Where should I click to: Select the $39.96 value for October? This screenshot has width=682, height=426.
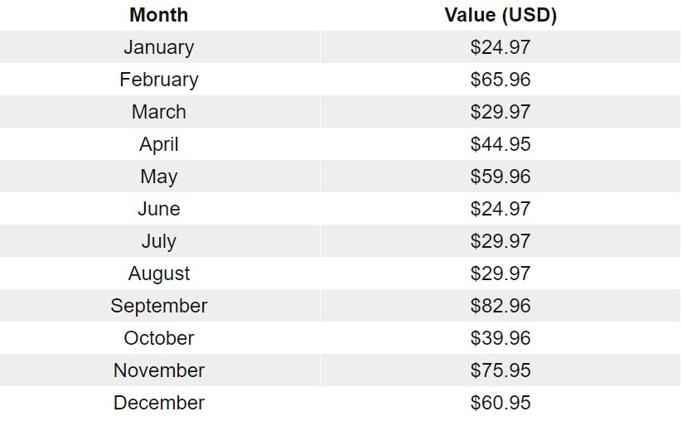(501, 338)
